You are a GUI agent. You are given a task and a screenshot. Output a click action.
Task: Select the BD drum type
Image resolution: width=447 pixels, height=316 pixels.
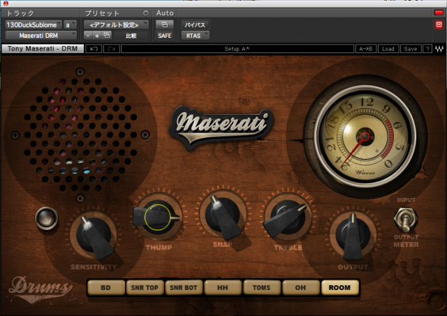(105, 287)
